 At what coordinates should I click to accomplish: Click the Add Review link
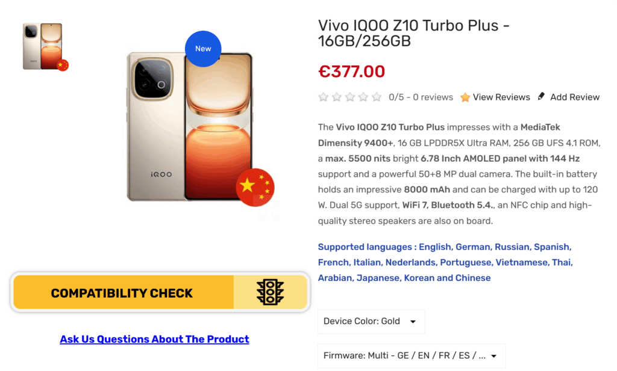pyautogui.click(x=575, y=97)
